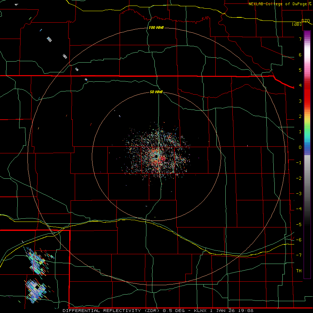Click the -4 value on the scale
313x313 pixels.
tap(299, 209)
